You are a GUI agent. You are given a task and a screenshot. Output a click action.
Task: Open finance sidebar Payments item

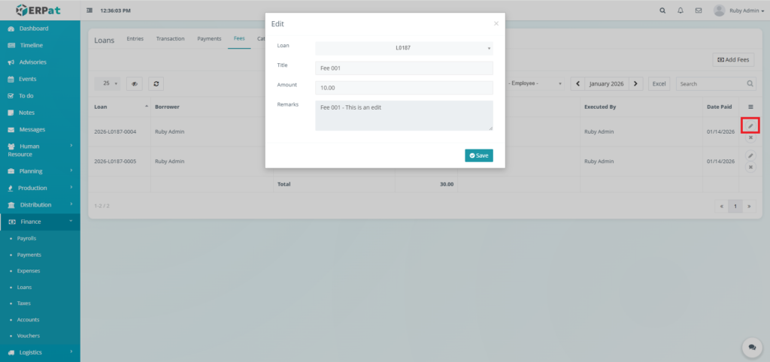[x=29, y=255]
